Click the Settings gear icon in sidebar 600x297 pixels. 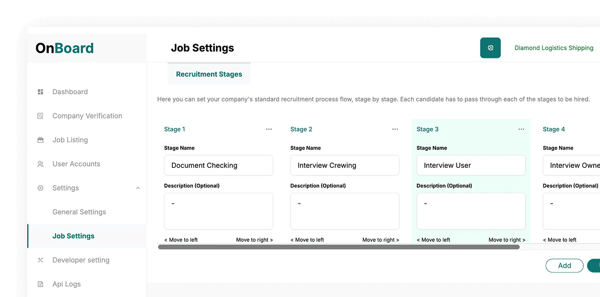(x=40, y=188)
